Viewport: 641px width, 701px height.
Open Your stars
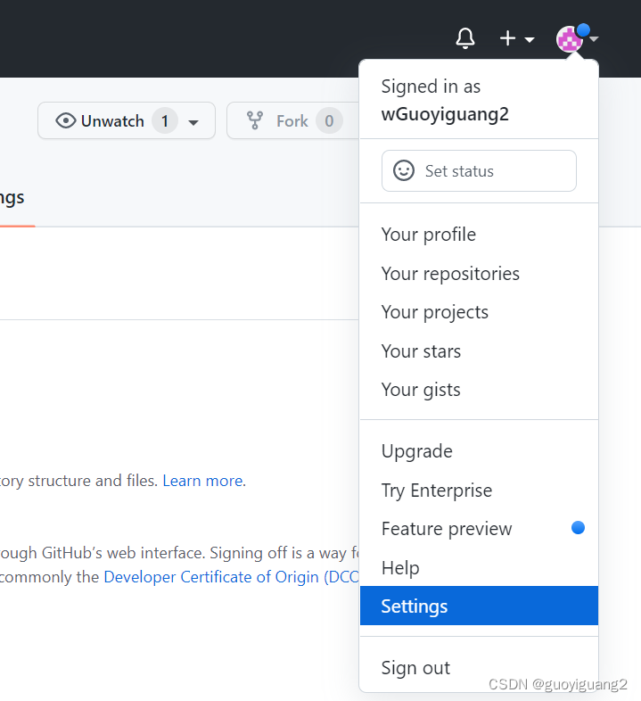pos(479,351)
